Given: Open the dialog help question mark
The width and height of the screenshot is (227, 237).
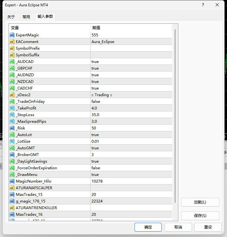Looking at the screenshot, I should click(203, 5).
